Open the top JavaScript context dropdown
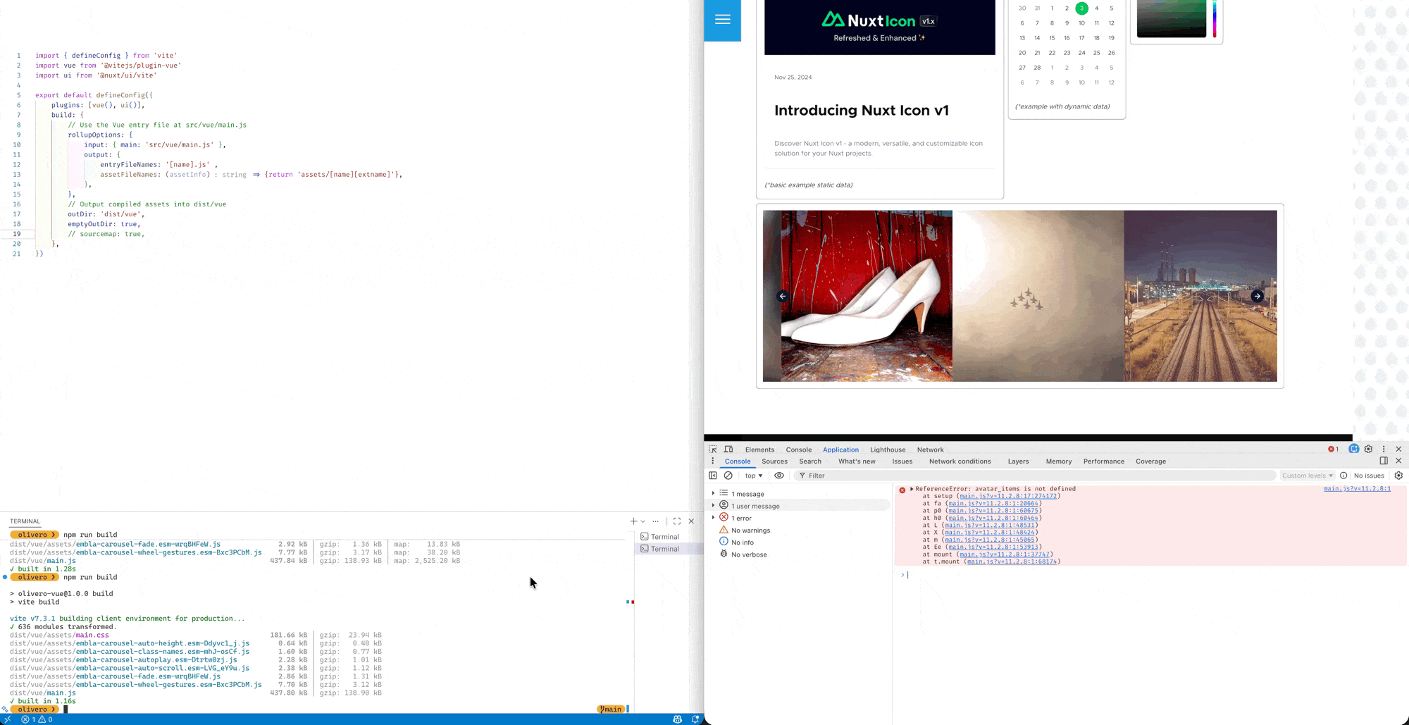 753,476
